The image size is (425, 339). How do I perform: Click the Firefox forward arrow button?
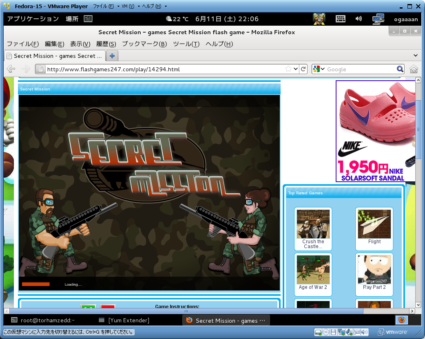point(25,69)
